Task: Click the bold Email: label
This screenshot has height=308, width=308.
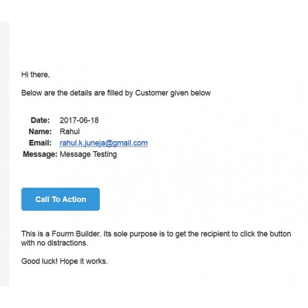Action: (40, 143)
